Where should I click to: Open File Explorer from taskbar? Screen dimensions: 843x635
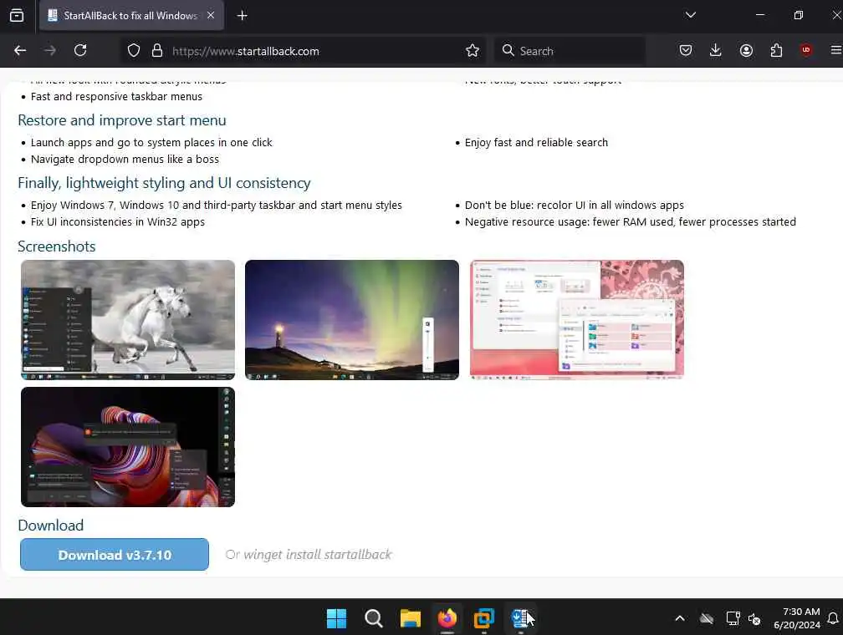(410, 618)
